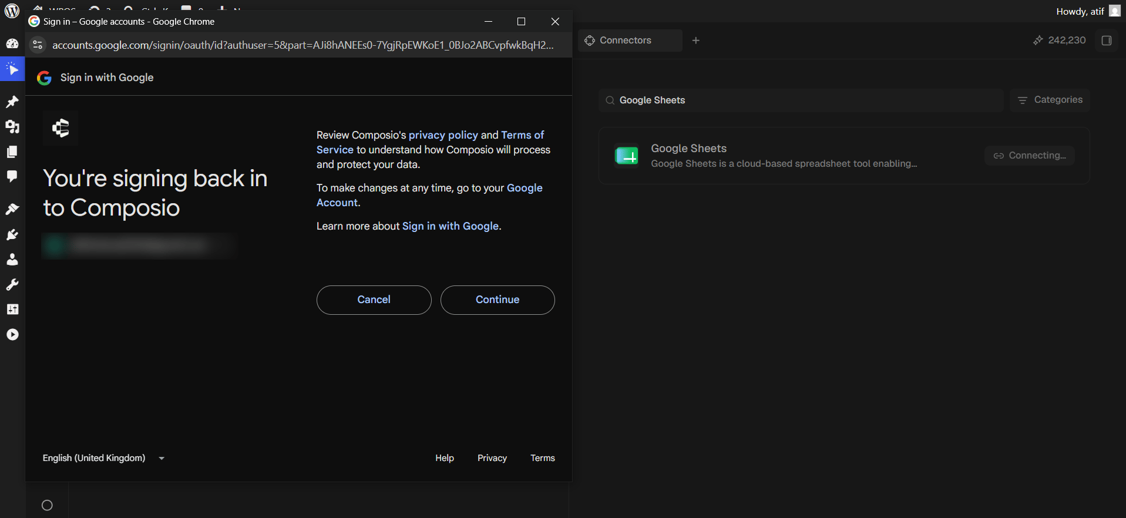The height and width of the screenshot is (518, 1126).
Task: Click the Cancel button
Action: click(374, 300)
